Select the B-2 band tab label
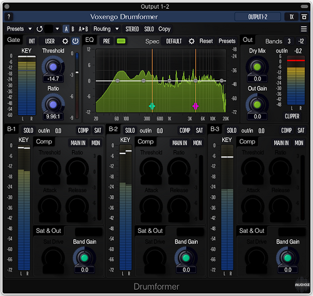 click(113, 129)
